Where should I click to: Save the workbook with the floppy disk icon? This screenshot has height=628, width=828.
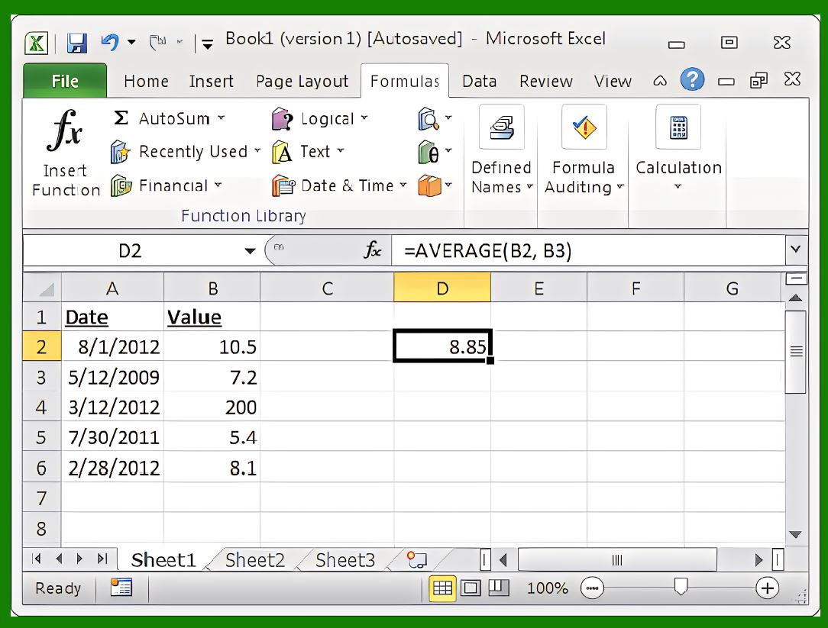pos(76,43)
